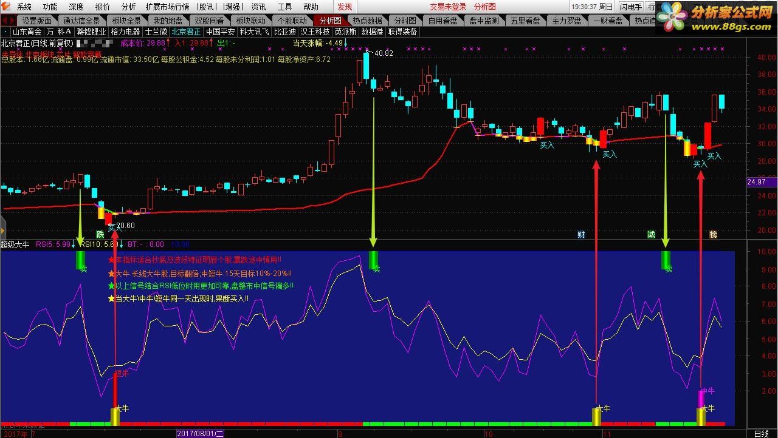Switch to the 设置版面 tab

point(37,21)
